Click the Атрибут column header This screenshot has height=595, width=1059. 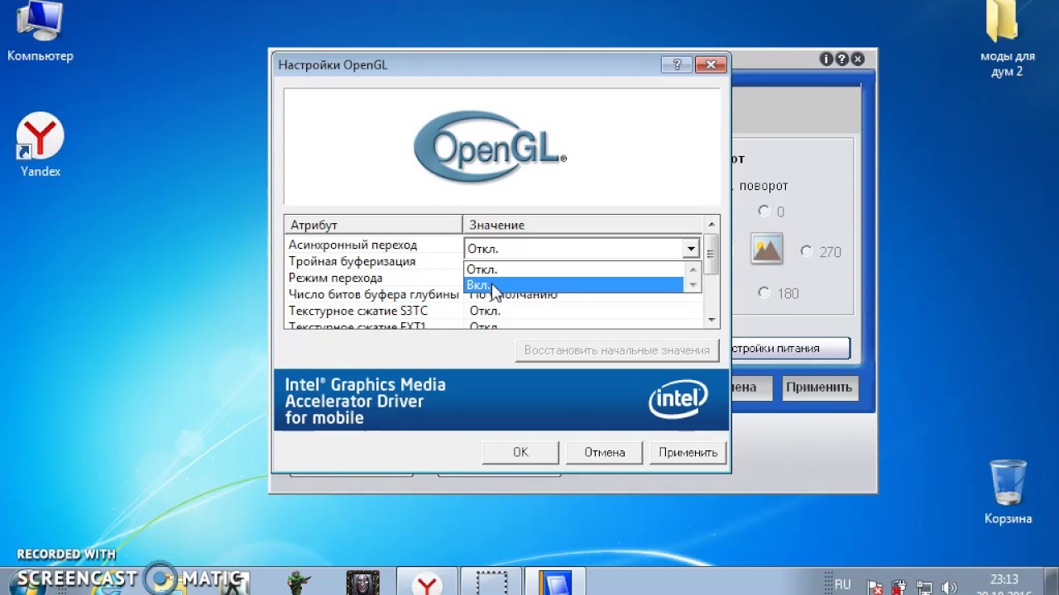click(373, 225)
